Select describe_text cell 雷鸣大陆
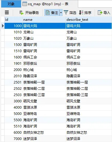Image resolution: width=112 pixels, height=142 pixels. tap(89, 26)
